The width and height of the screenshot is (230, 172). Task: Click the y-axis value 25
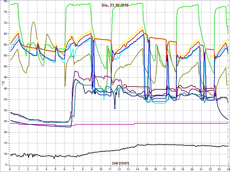click(x=5, y=121)
